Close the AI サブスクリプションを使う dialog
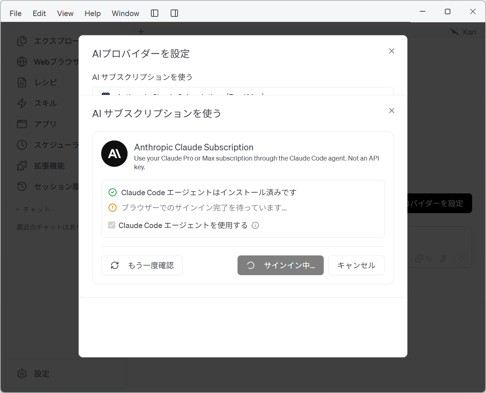Screen dimensions: 486x393 (392, 111)
